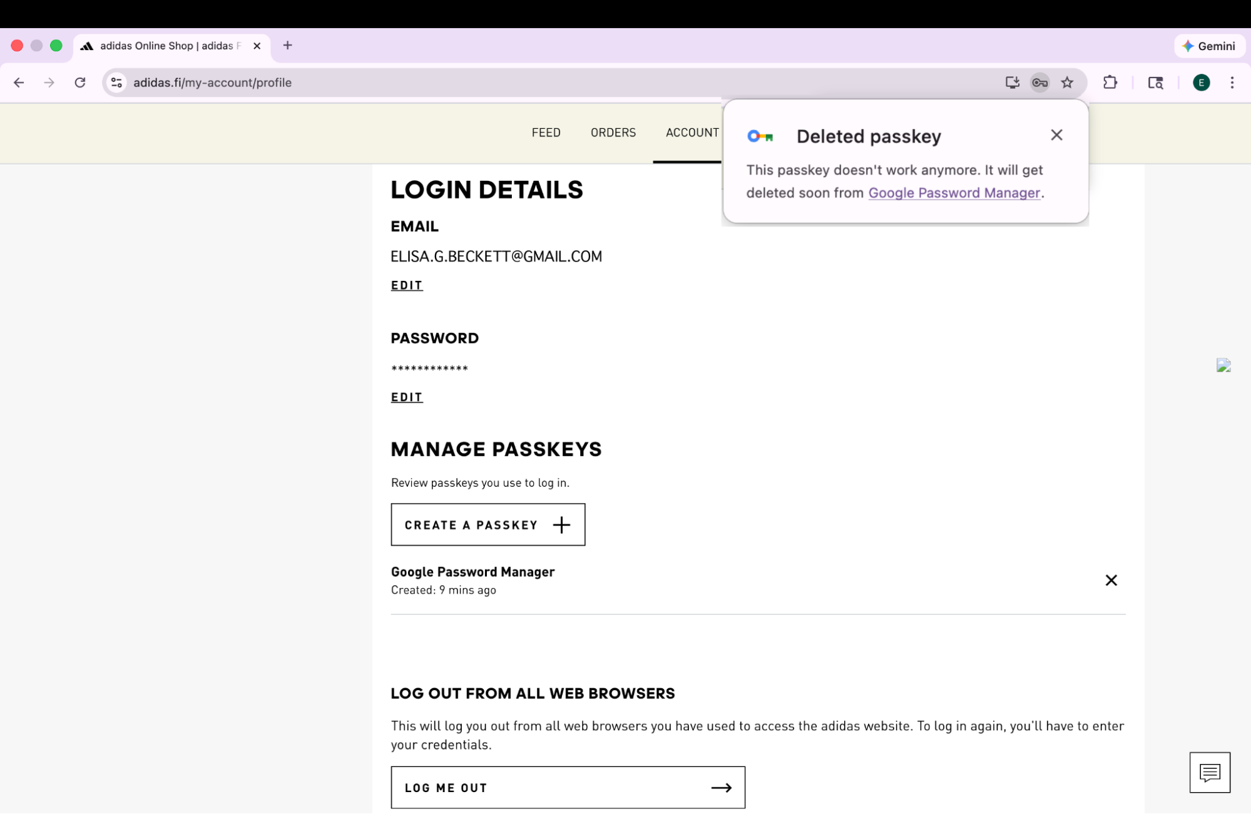Open the chat bubble widget
The width and height of the screenshot is (1251, 814).
[1210, 771]
